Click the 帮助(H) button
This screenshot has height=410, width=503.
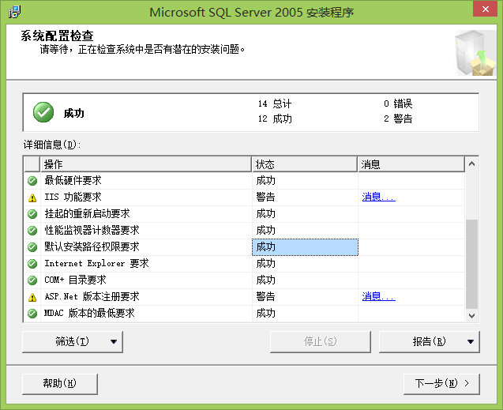(x=60, y=384)
